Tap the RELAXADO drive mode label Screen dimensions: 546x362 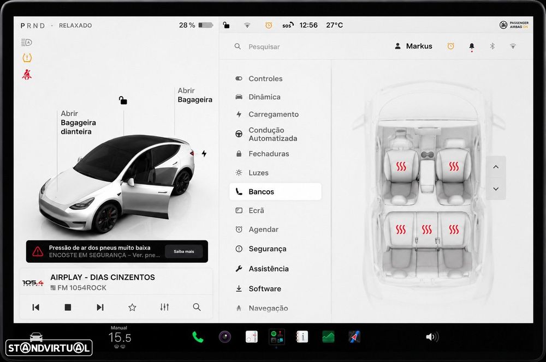coord(75,26)
